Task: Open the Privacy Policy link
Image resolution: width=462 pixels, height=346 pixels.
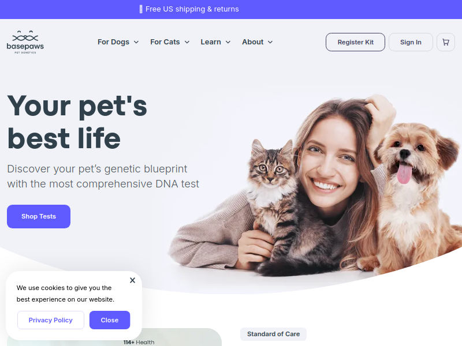Action: (51, 320)
